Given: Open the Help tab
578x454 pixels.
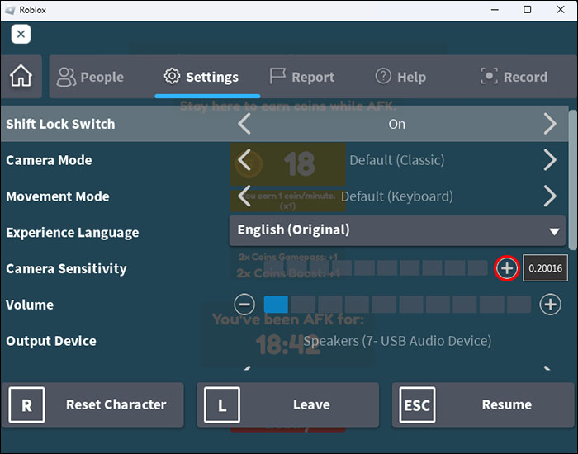Looking at the screenshot, I should pos(400,77).
